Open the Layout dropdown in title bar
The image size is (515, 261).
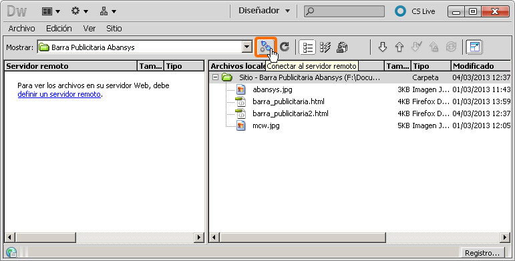51,11
